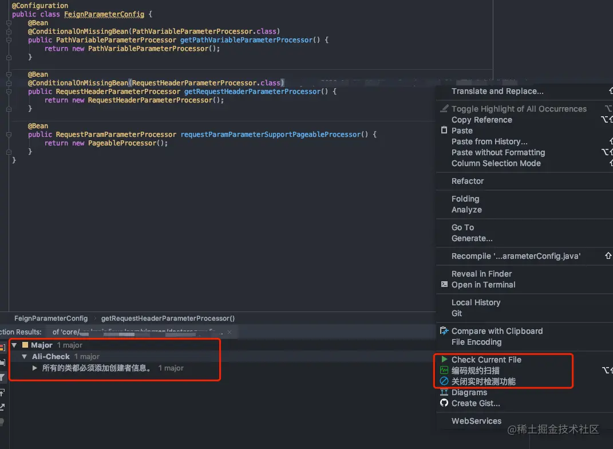Fold requestParamParameterSupportPageableProcessor method via gutter marker

(x=9, y=135)
